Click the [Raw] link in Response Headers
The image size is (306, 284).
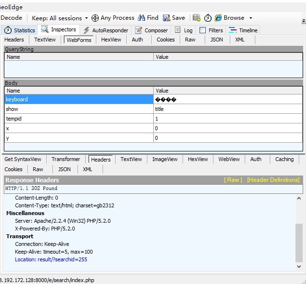click(x=233, y=180)
